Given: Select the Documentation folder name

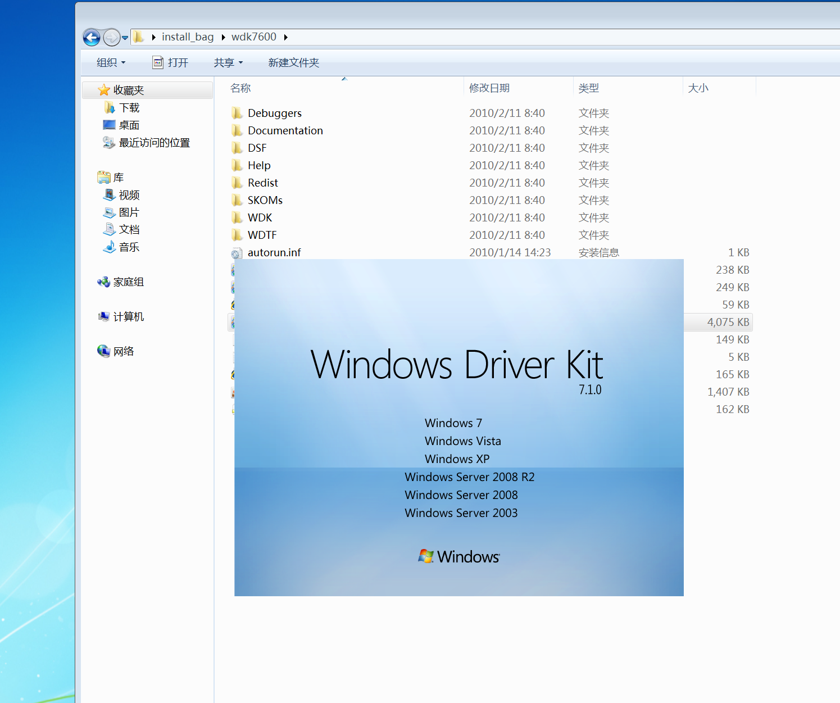Looking at the screenshot, I should 285,130.
